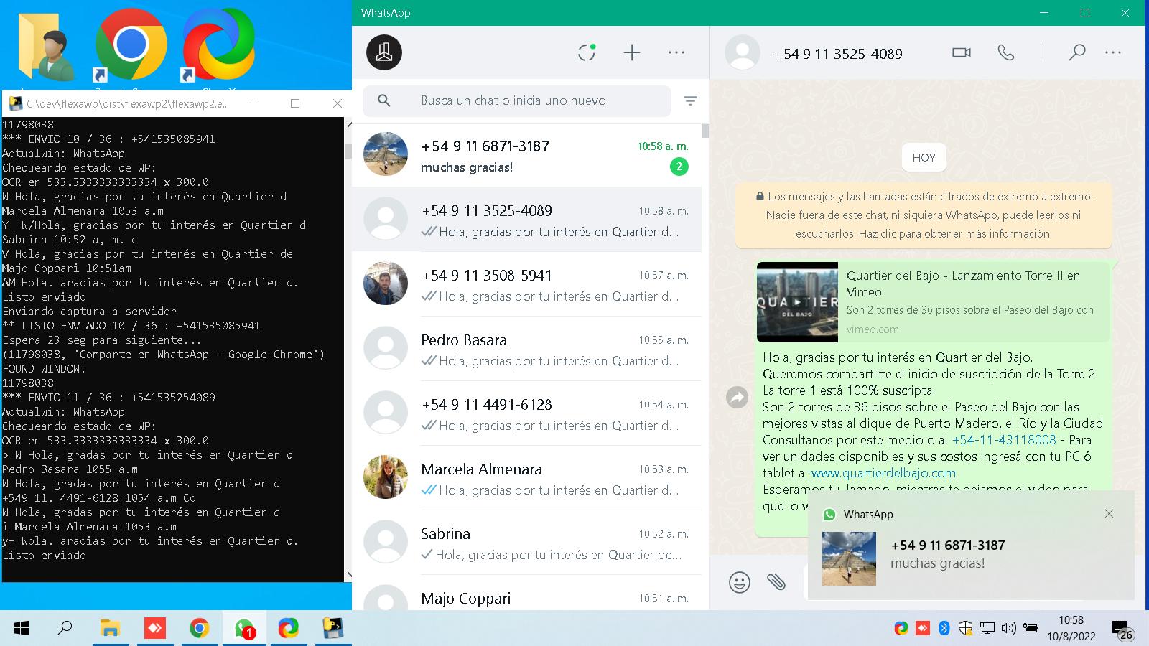
Task: Open the Windows Start menu
Action: [22, 629]
